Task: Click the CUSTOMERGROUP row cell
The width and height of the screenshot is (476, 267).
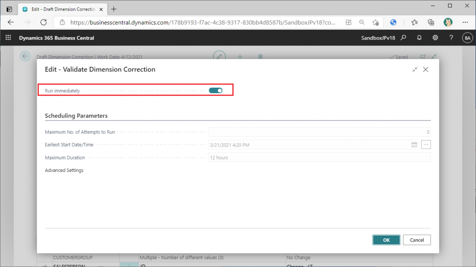Action: [86, 257]
